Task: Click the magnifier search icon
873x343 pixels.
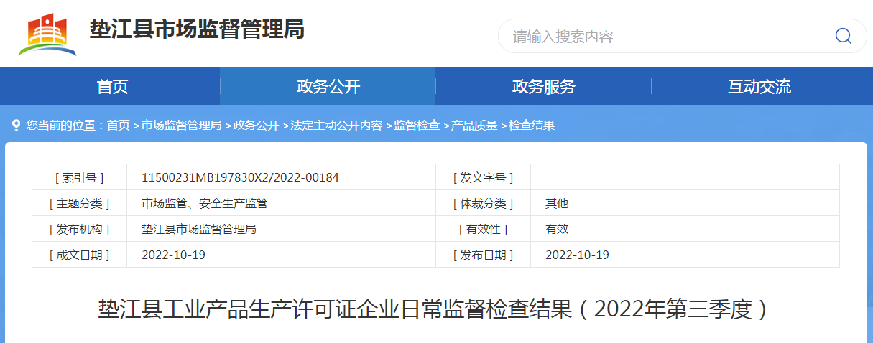Action: tap(843, 36)
